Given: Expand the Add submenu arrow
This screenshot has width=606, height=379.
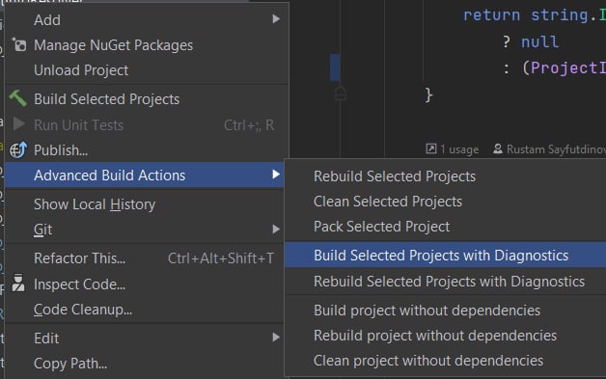Looking at the screenshot, I should click(276, 18).
